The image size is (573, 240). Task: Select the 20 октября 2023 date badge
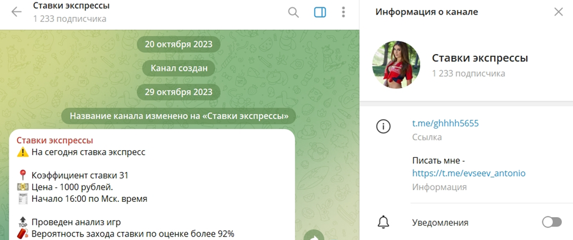179,44
